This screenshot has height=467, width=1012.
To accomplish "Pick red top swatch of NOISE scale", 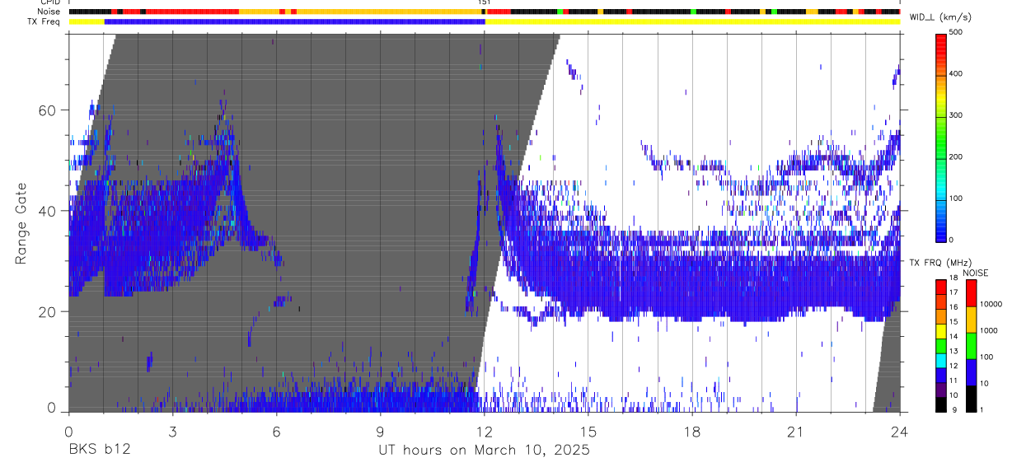I will coord(971,293).
